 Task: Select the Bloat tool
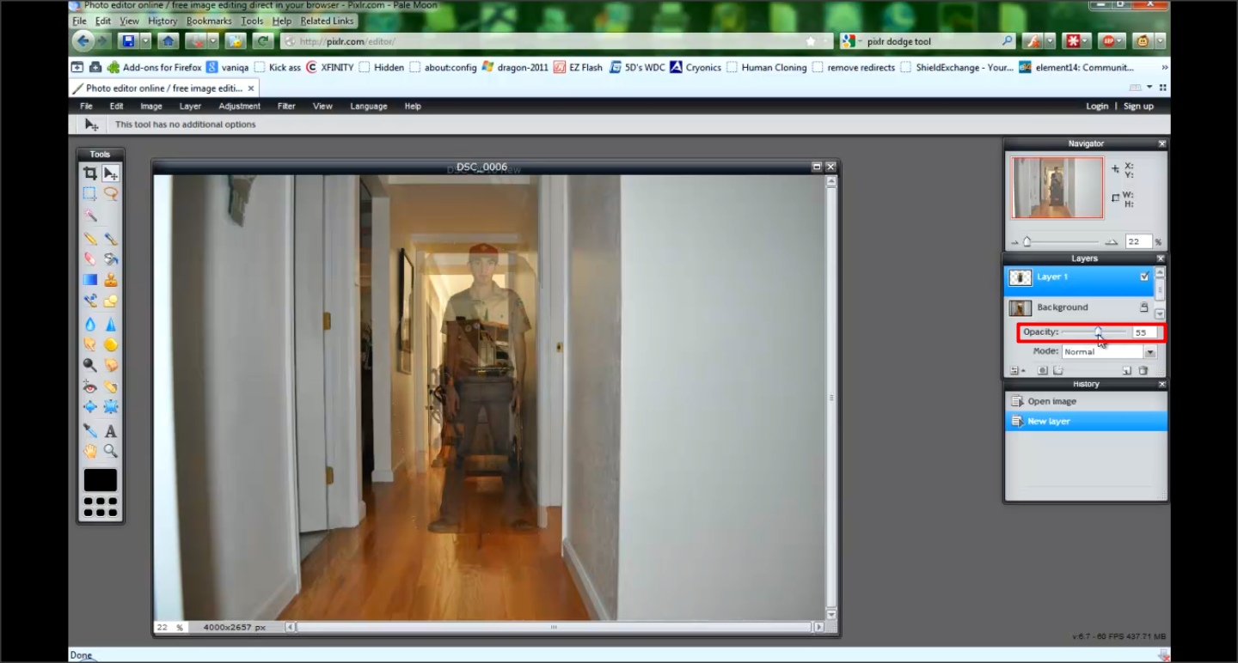[x=90, y=407]
